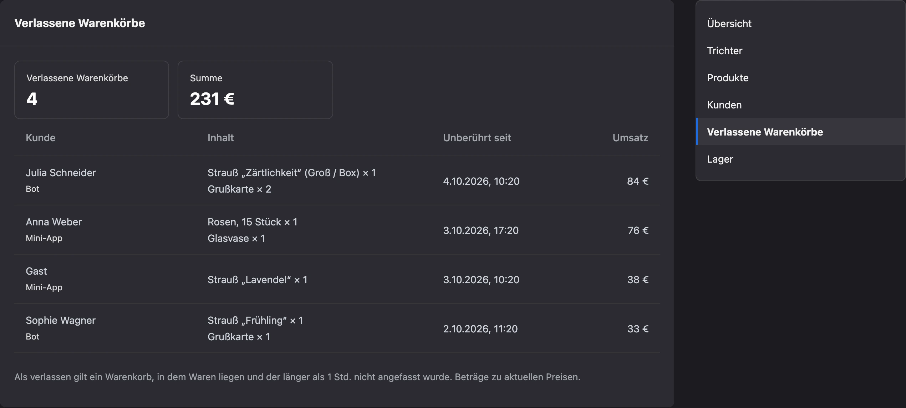Open Julia Schneider's cart row

(x=337, y=181)
